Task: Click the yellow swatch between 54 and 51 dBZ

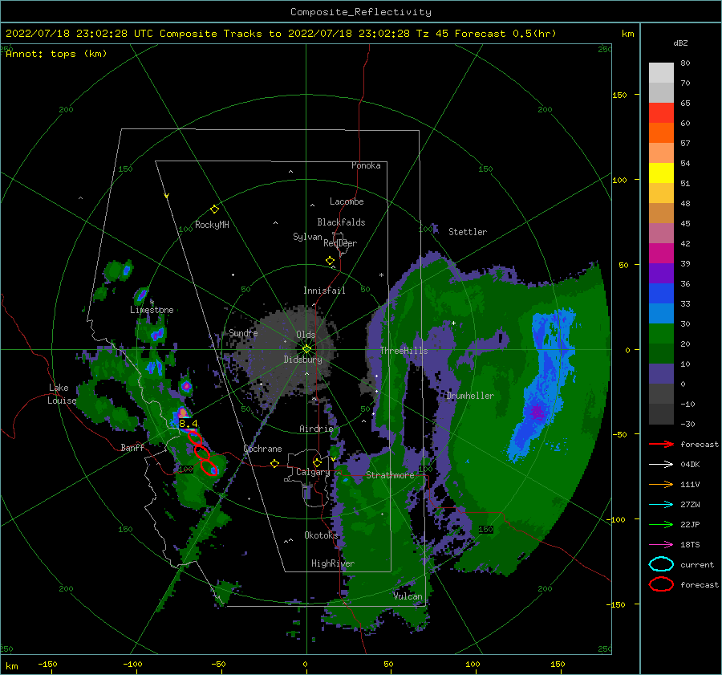Action: pos(661,173)
